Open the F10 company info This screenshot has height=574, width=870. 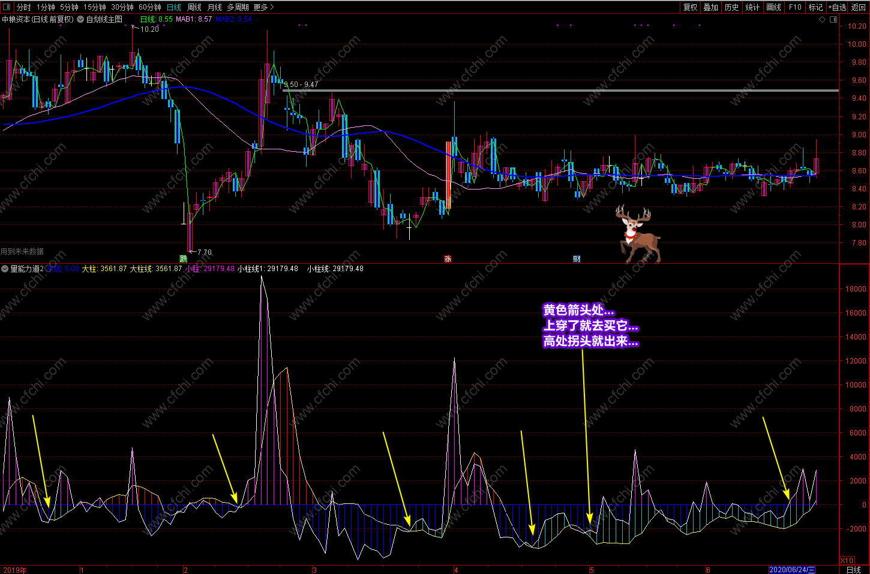pos(795,7)
